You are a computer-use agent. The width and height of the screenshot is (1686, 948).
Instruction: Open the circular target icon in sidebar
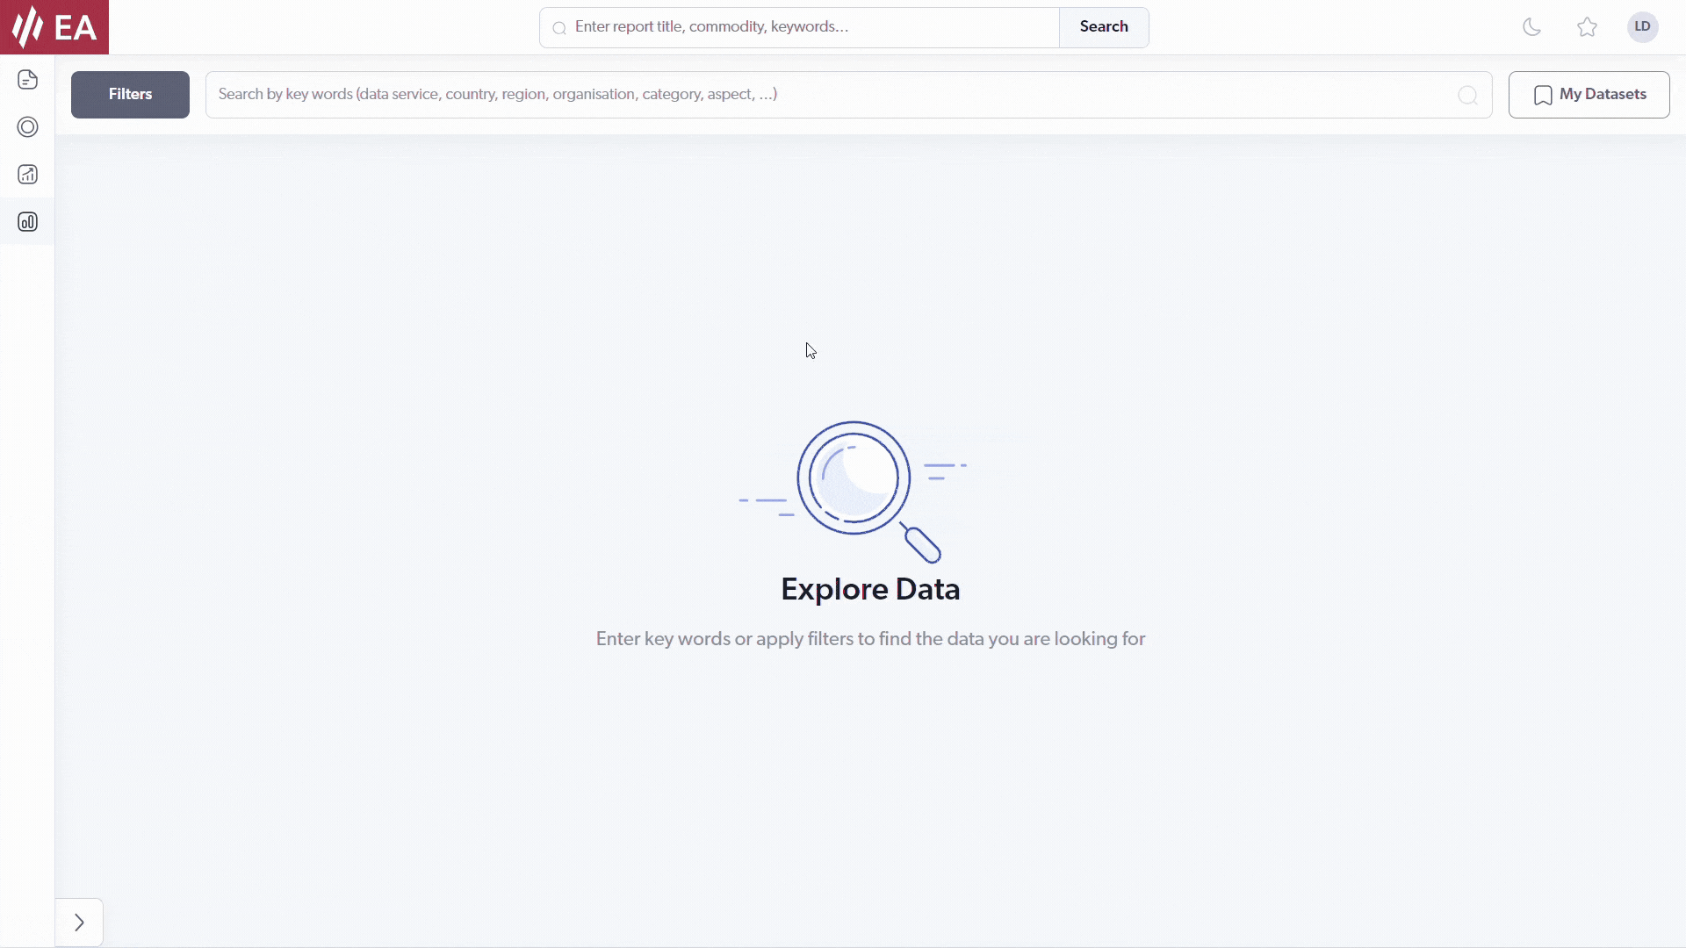pyautogui.click(x=27, y=127)
